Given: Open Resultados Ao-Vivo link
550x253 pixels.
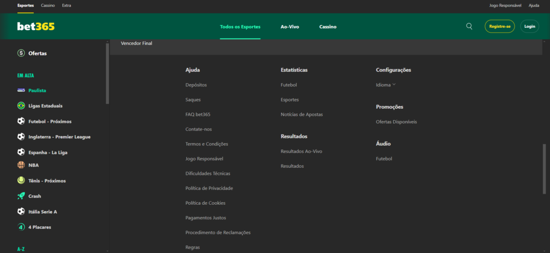Looking at the screenshot, I should [301, 151].
